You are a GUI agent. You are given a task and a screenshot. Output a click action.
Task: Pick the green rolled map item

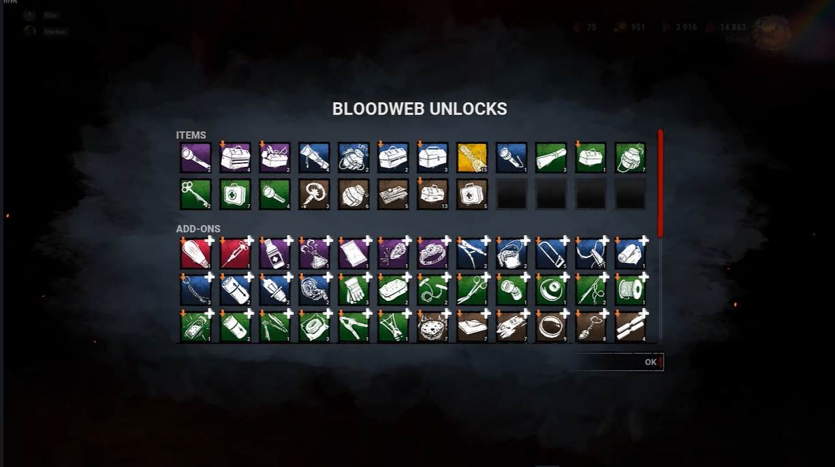tap(551, 157)
